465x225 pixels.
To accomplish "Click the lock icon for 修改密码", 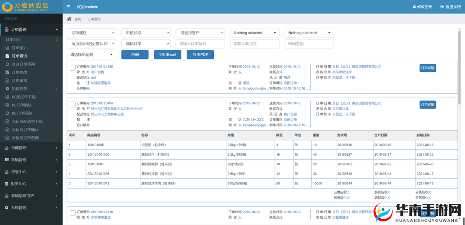I will coord(414,7).
